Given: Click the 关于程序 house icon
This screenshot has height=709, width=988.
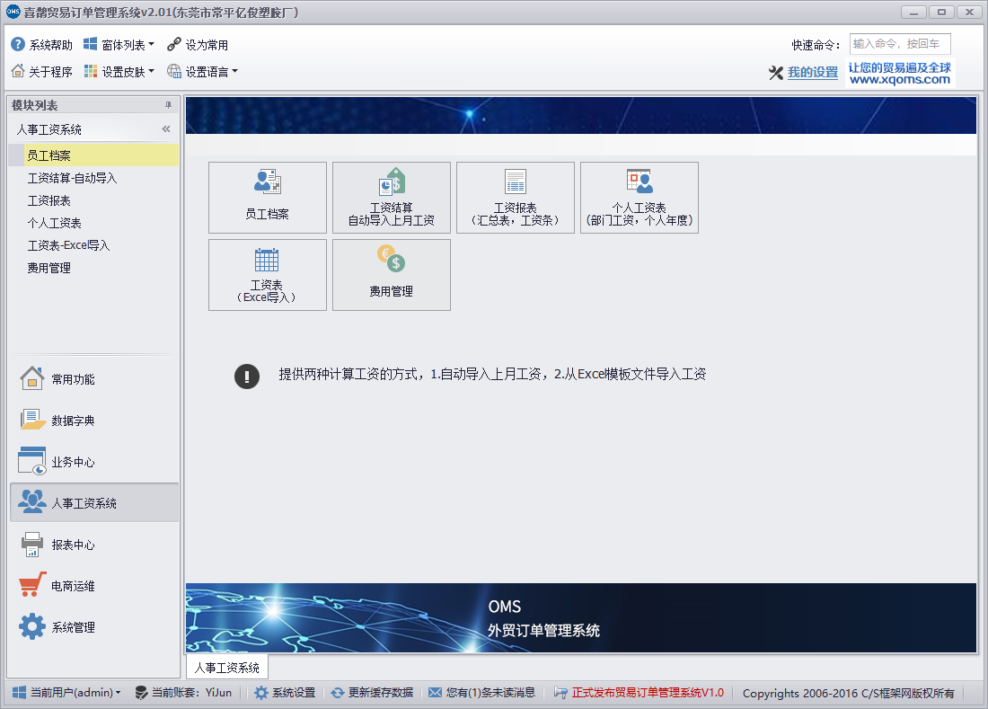Looking at the screenshot, I should pyautogui.click(x=18, y=71).
